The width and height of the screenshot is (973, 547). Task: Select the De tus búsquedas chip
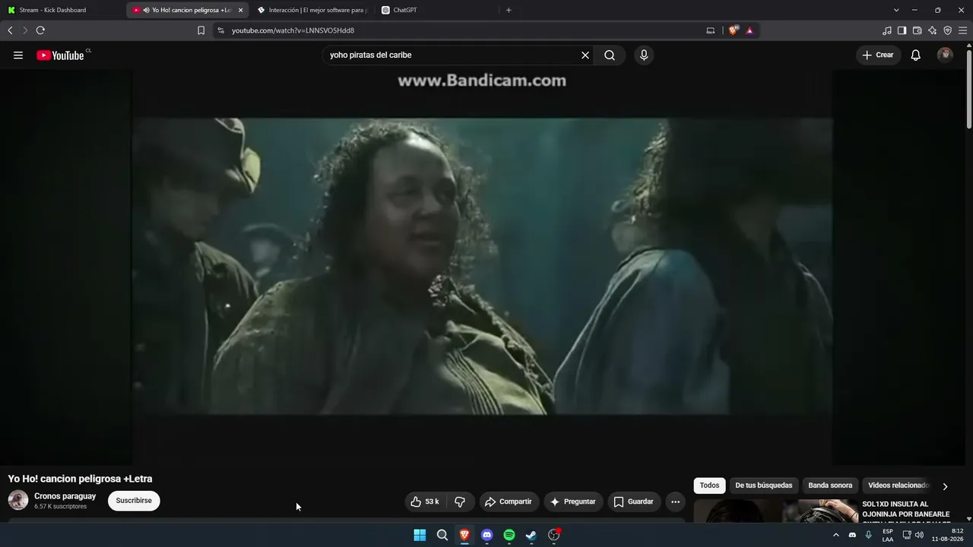click(764, 485)
